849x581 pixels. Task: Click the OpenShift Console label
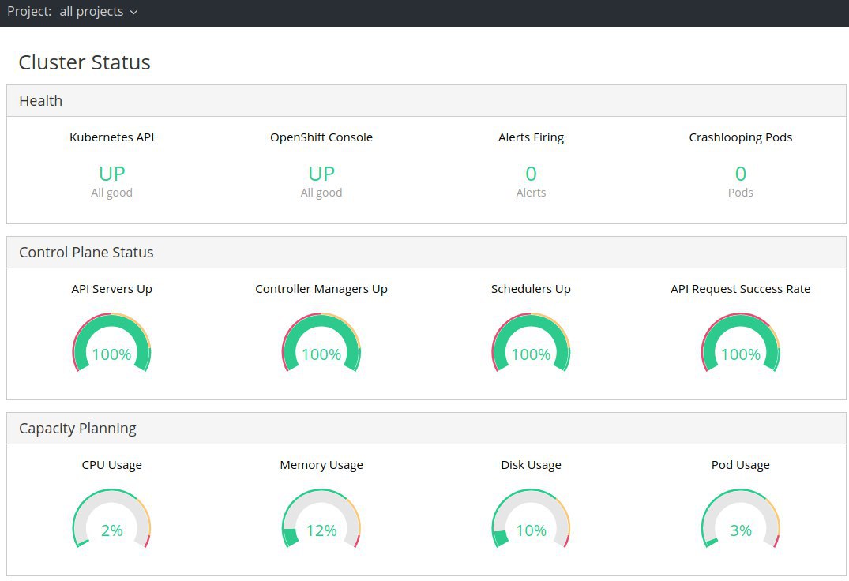pos(321,137)
